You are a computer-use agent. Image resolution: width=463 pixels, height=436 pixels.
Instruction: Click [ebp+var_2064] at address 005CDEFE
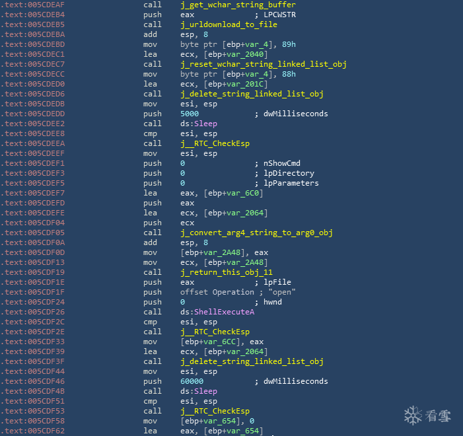[236, 213]
